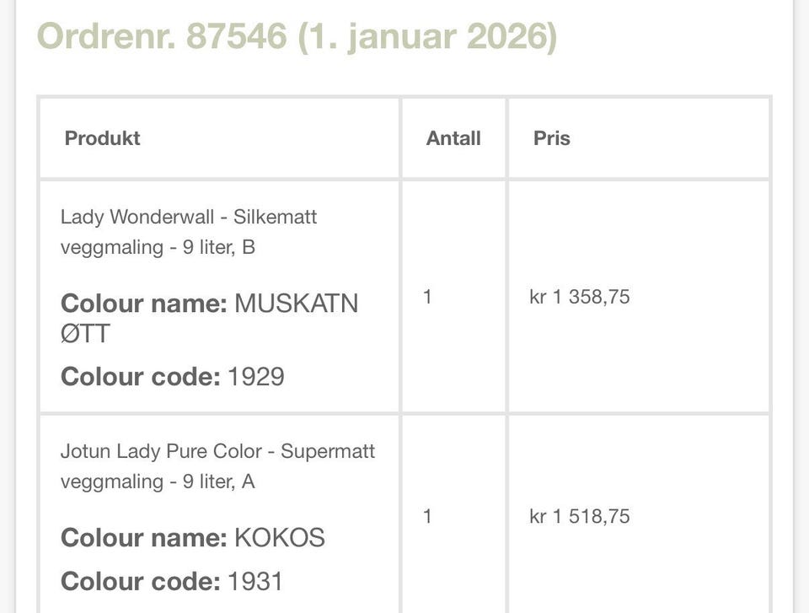The width and height of the screenshot is (809, 613).
Task: Open the Jotun Lady Pure Color product
Action: tap(217, 451)
